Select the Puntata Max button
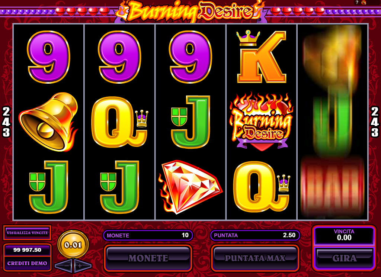The image size is (381, 277). tap(255, 258)
